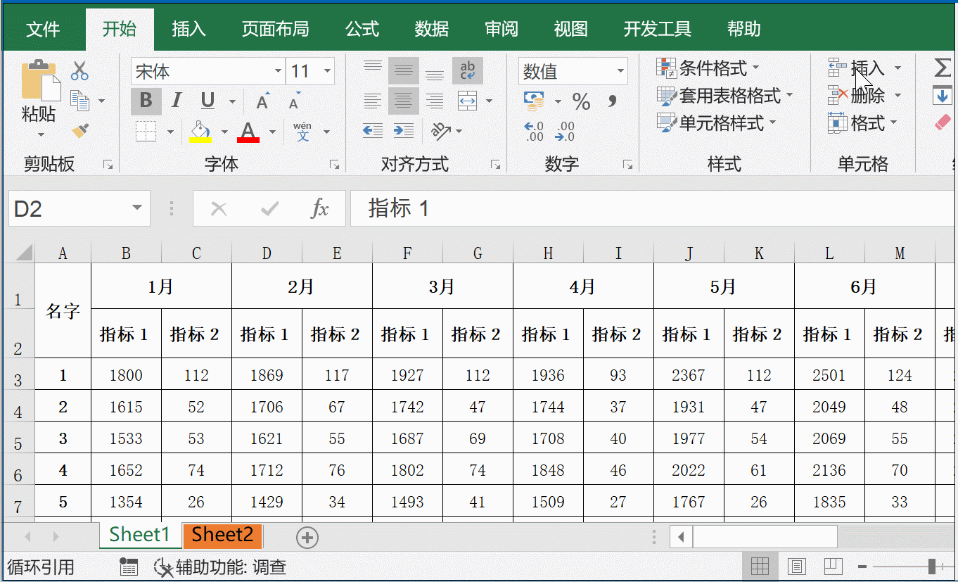The image size is (958, 582).
Task: Click the 套用表格格式 button
Action: pos(724,95)
